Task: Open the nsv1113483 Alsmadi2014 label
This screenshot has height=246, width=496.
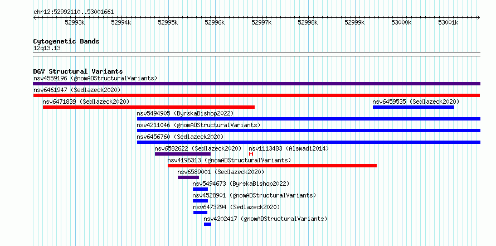Action: point(289,148)
